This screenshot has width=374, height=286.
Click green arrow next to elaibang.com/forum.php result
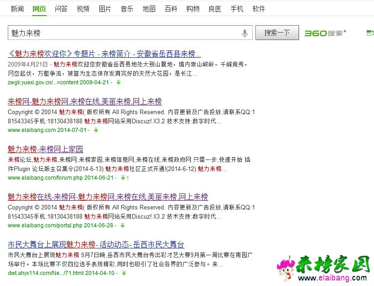pyautogui.click(x=123, y=178)
